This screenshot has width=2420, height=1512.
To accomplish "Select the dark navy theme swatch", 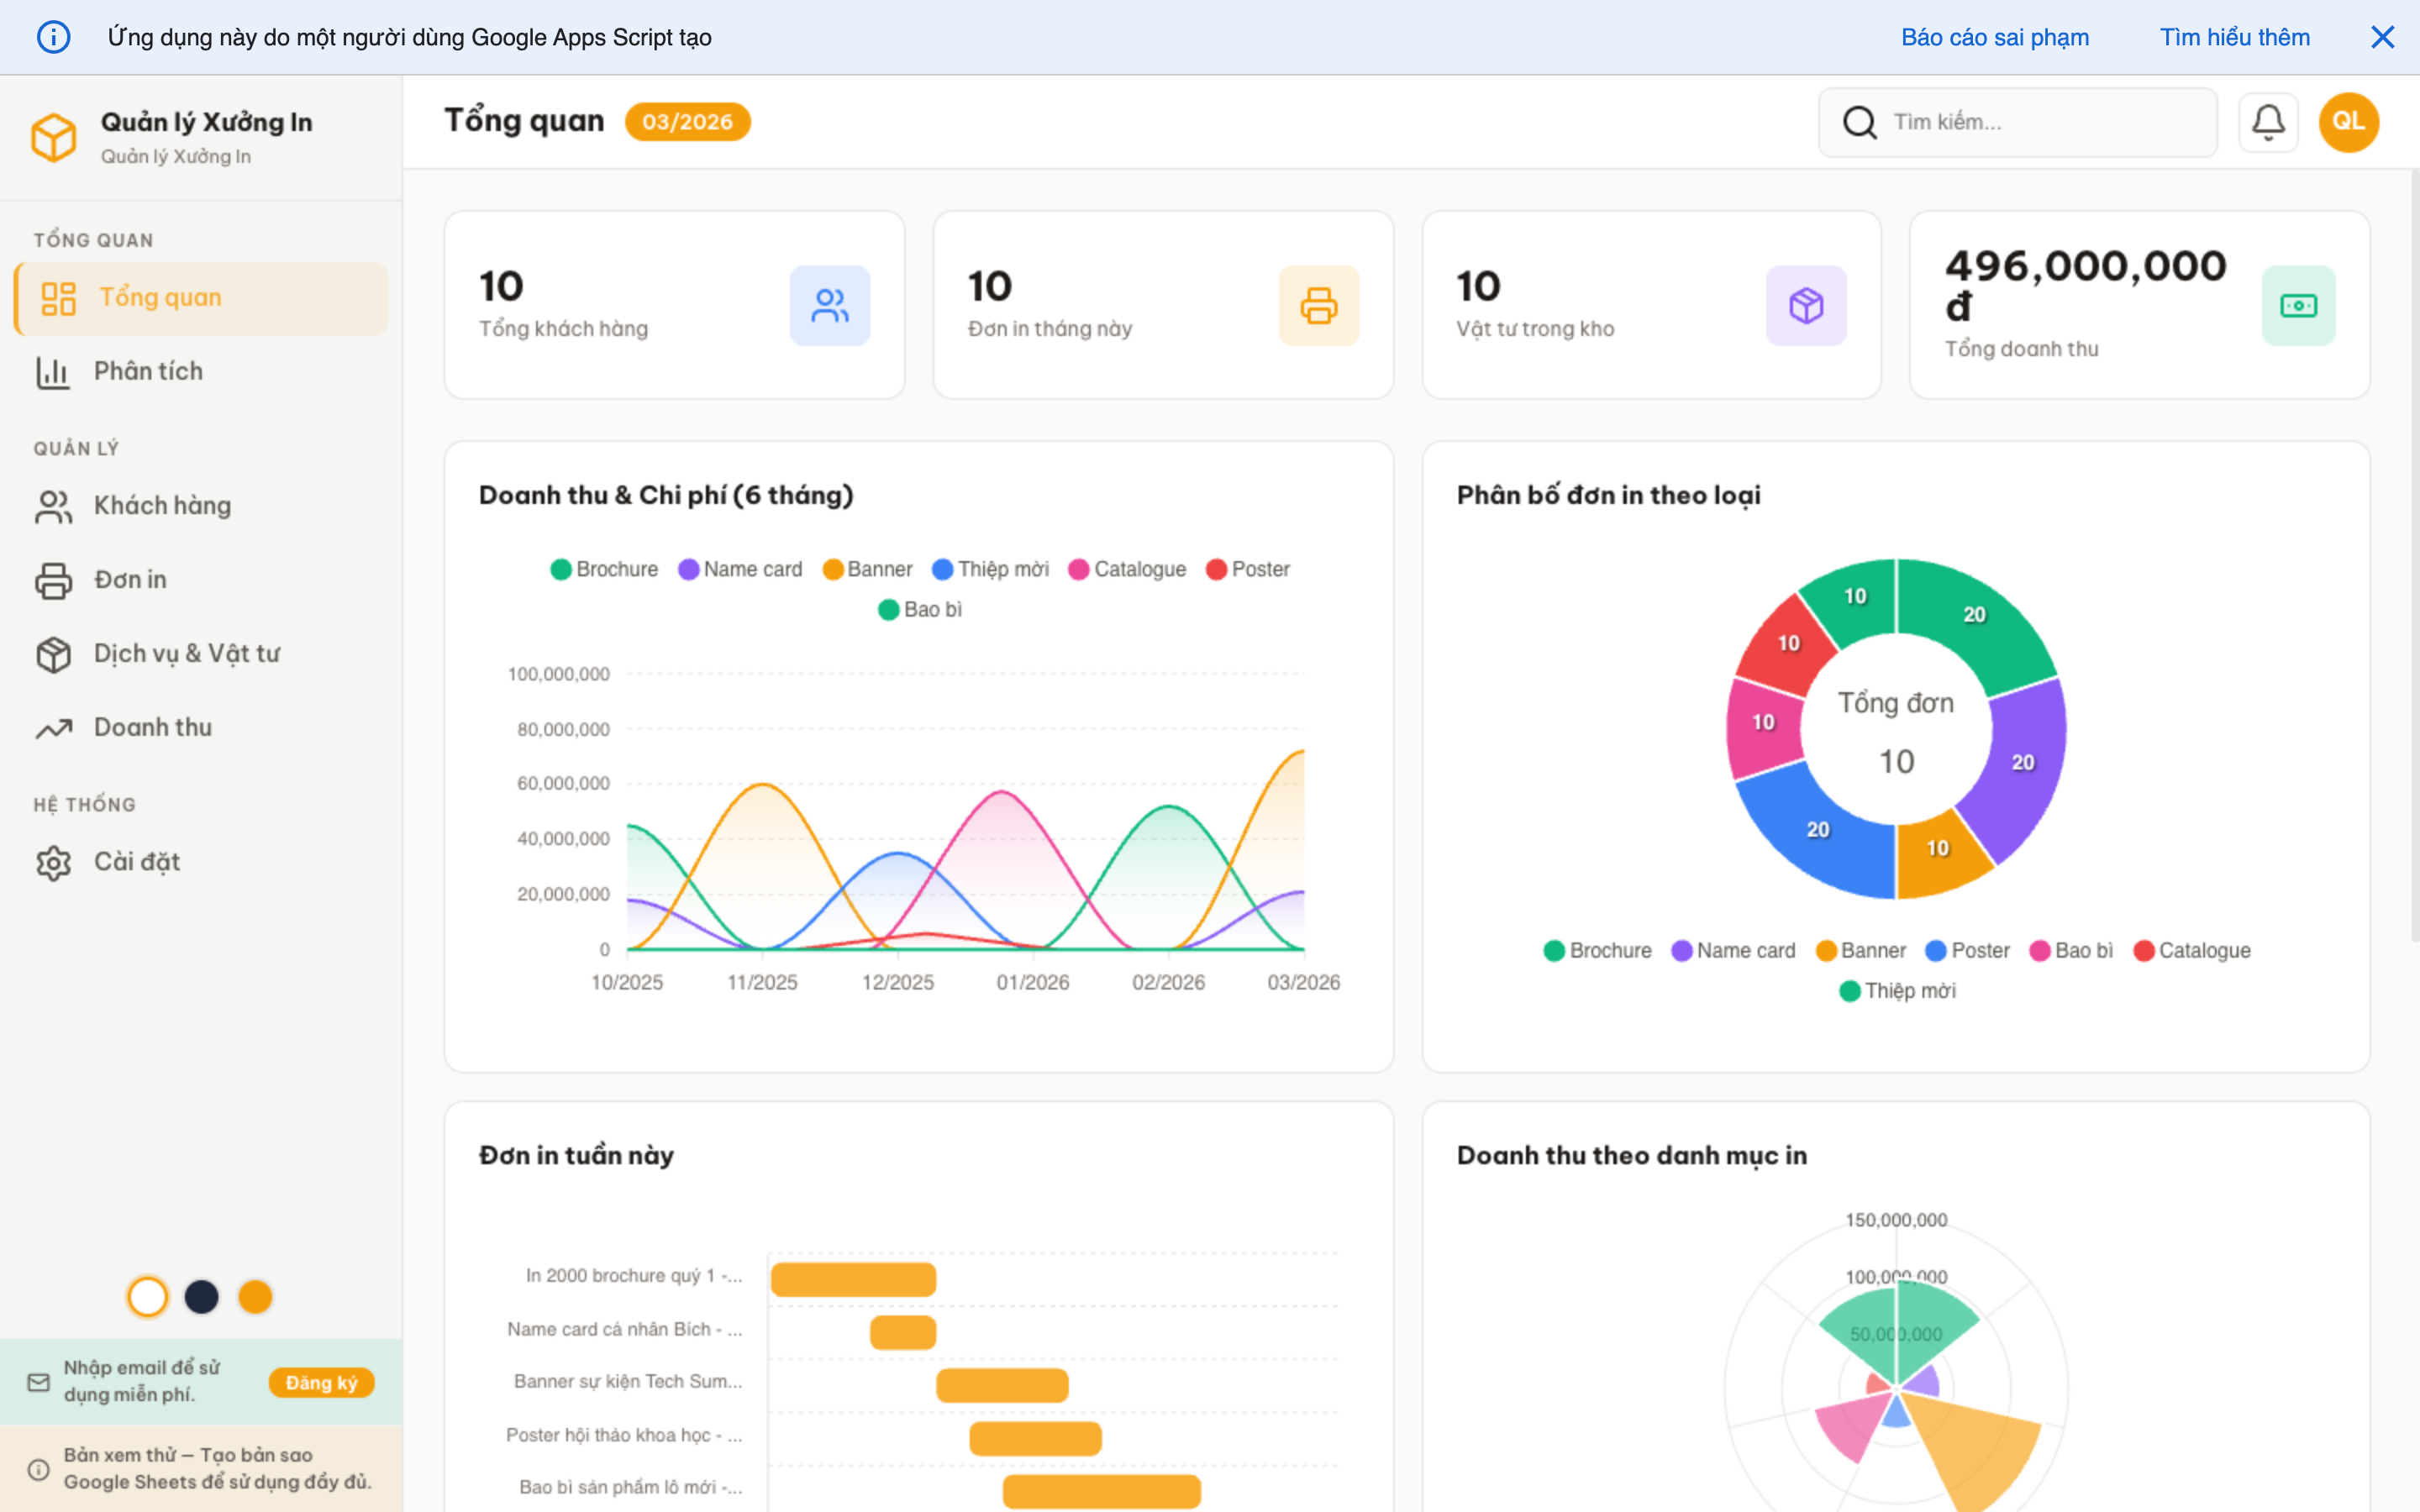I will coord(201,1297).
